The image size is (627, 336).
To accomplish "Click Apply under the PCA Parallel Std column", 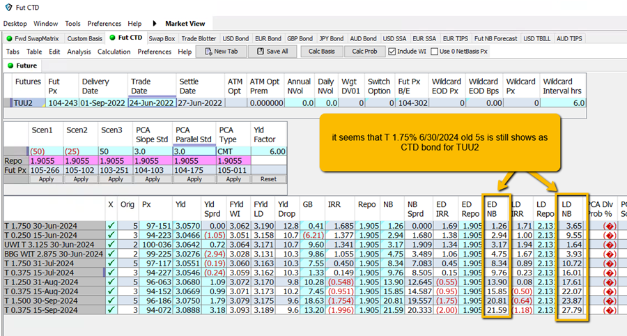I will (x=194, y=179).
